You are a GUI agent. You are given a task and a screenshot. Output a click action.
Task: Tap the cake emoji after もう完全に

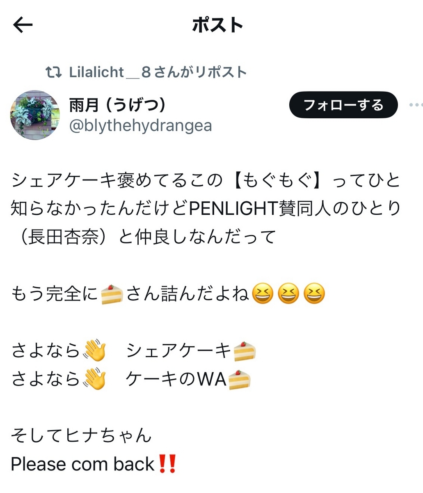(x=112, y=294)
